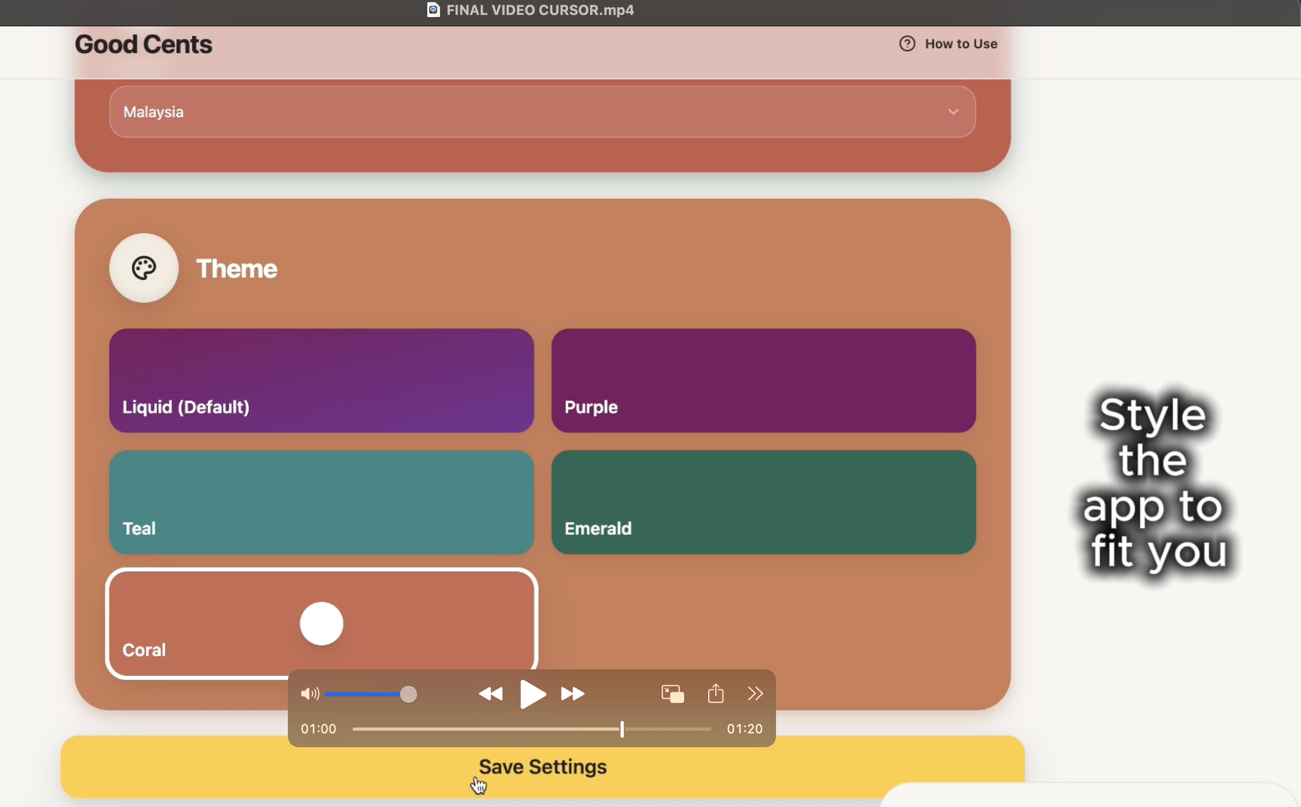Click the How to Use help icon

pyautogui.click(x=907, y=44)
